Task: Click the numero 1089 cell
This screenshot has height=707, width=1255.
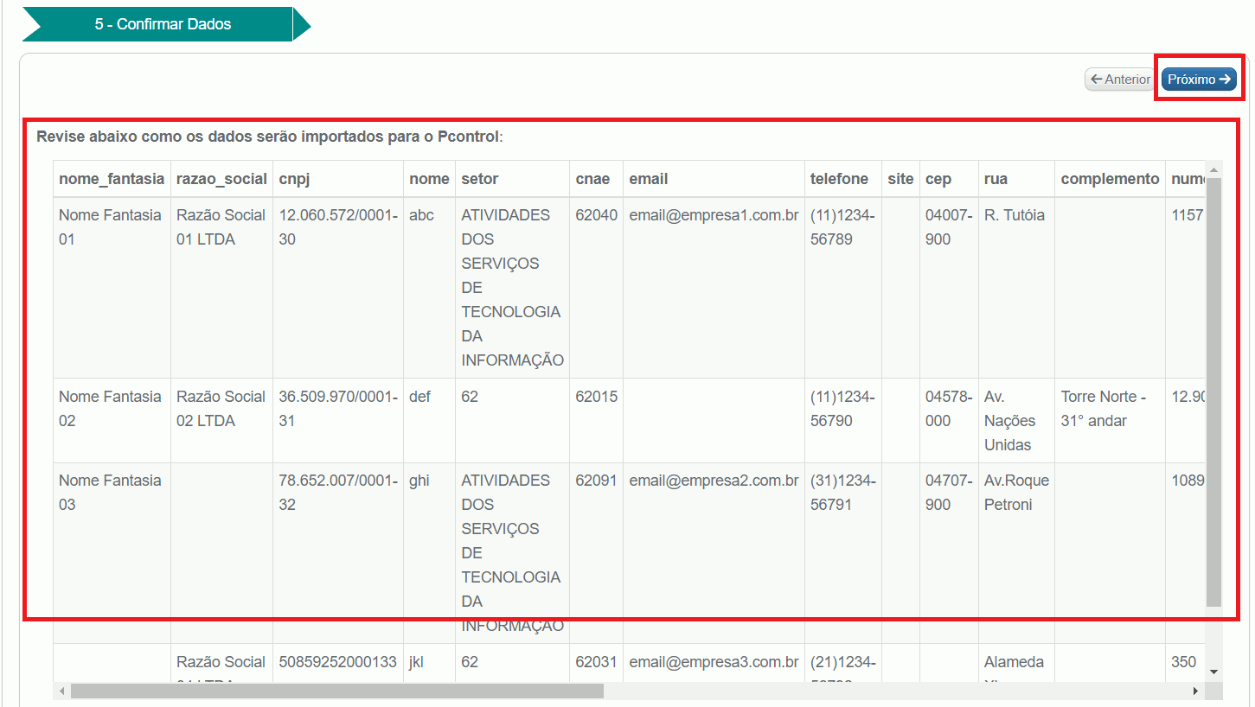Action: 1186,553
